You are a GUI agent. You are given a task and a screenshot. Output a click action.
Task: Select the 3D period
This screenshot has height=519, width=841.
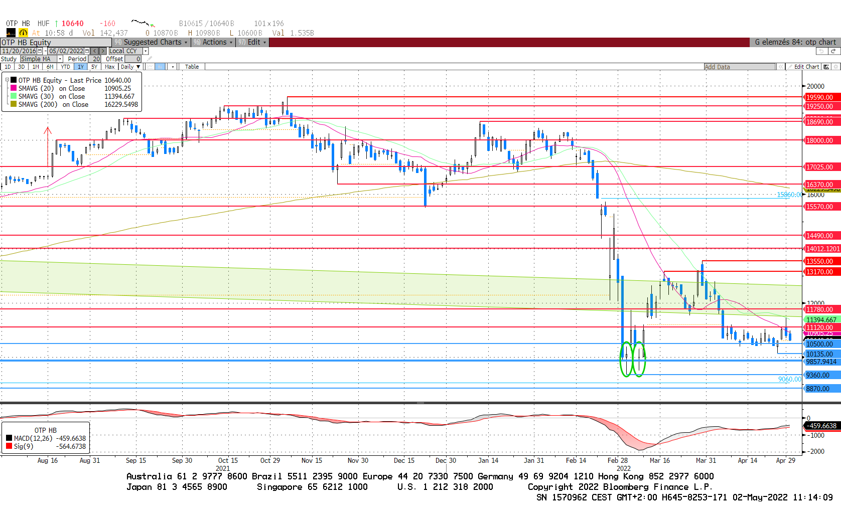point(21,67)
